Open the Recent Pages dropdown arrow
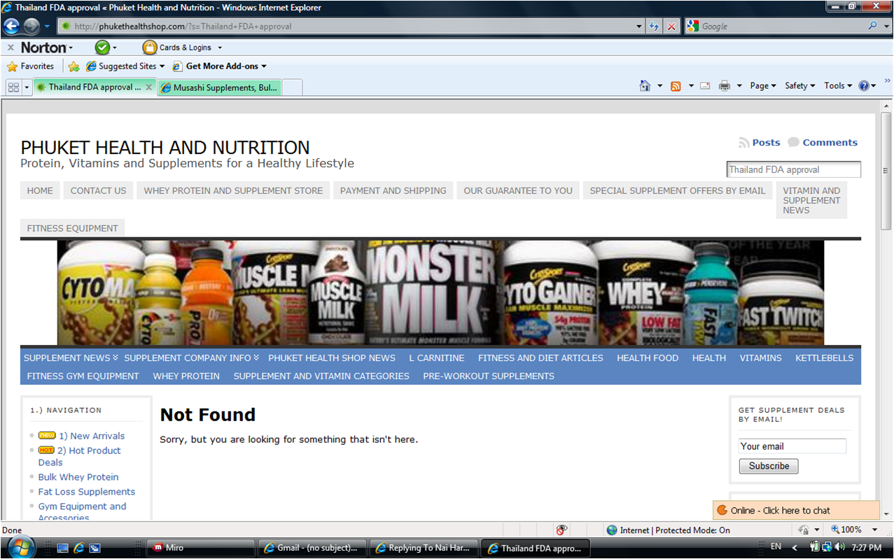Screen dimensions: 894x559 click(x=47, y=27)
